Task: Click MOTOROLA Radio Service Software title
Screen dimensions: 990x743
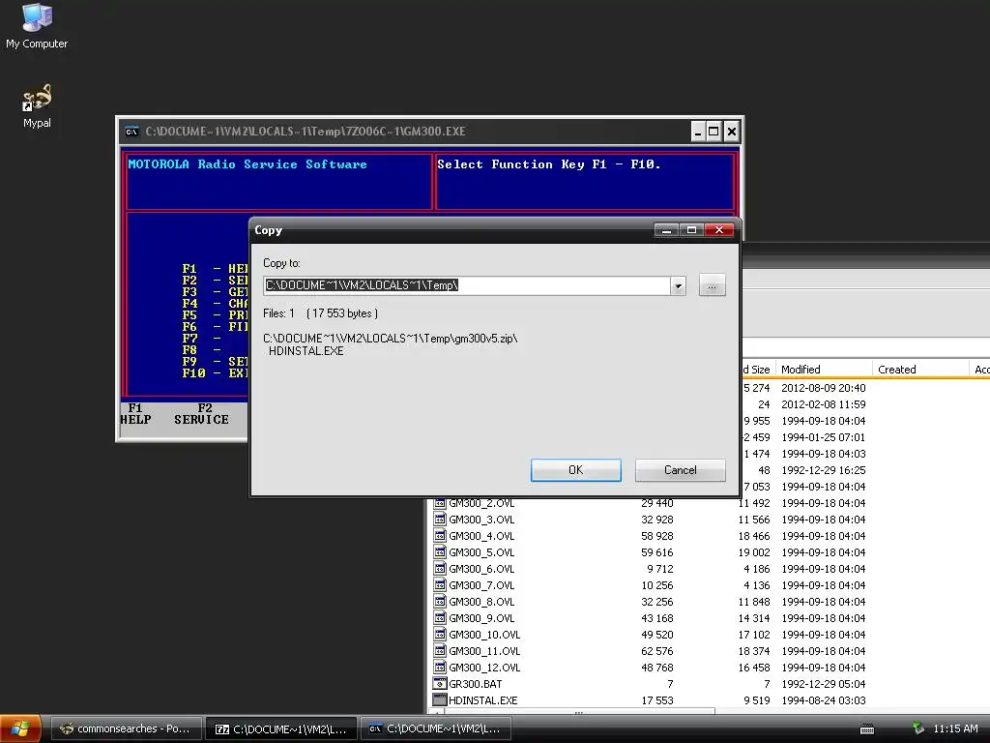Action: (247, 164)
